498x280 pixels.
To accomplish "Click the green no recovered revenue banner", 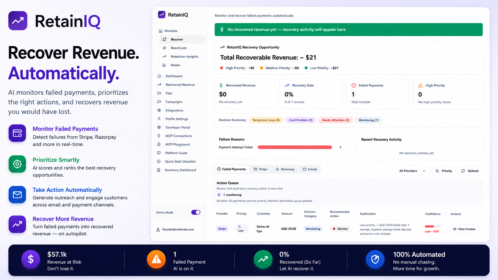I will tap(348, 29).
